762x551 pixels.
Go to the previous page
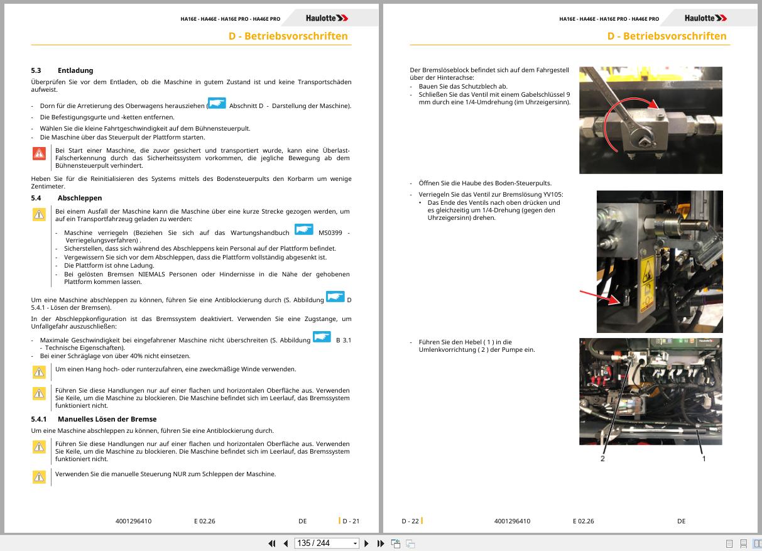pyautogui.click(x=286, y=543)
